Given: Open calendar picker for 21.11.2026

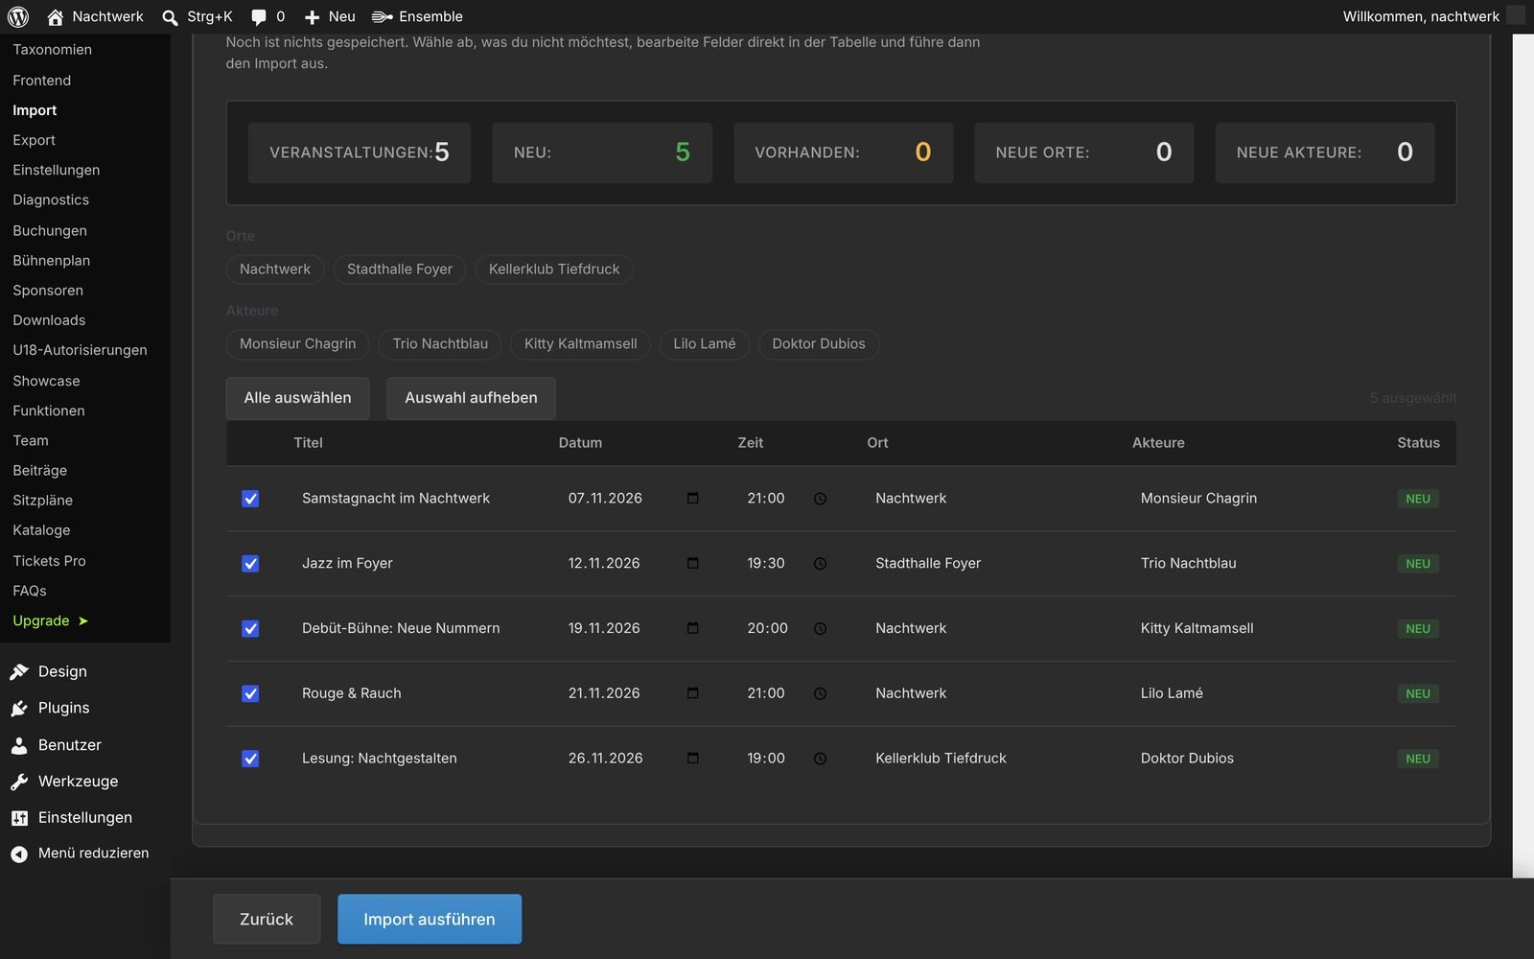Looking at the screenshot, I should click(693, 692).
